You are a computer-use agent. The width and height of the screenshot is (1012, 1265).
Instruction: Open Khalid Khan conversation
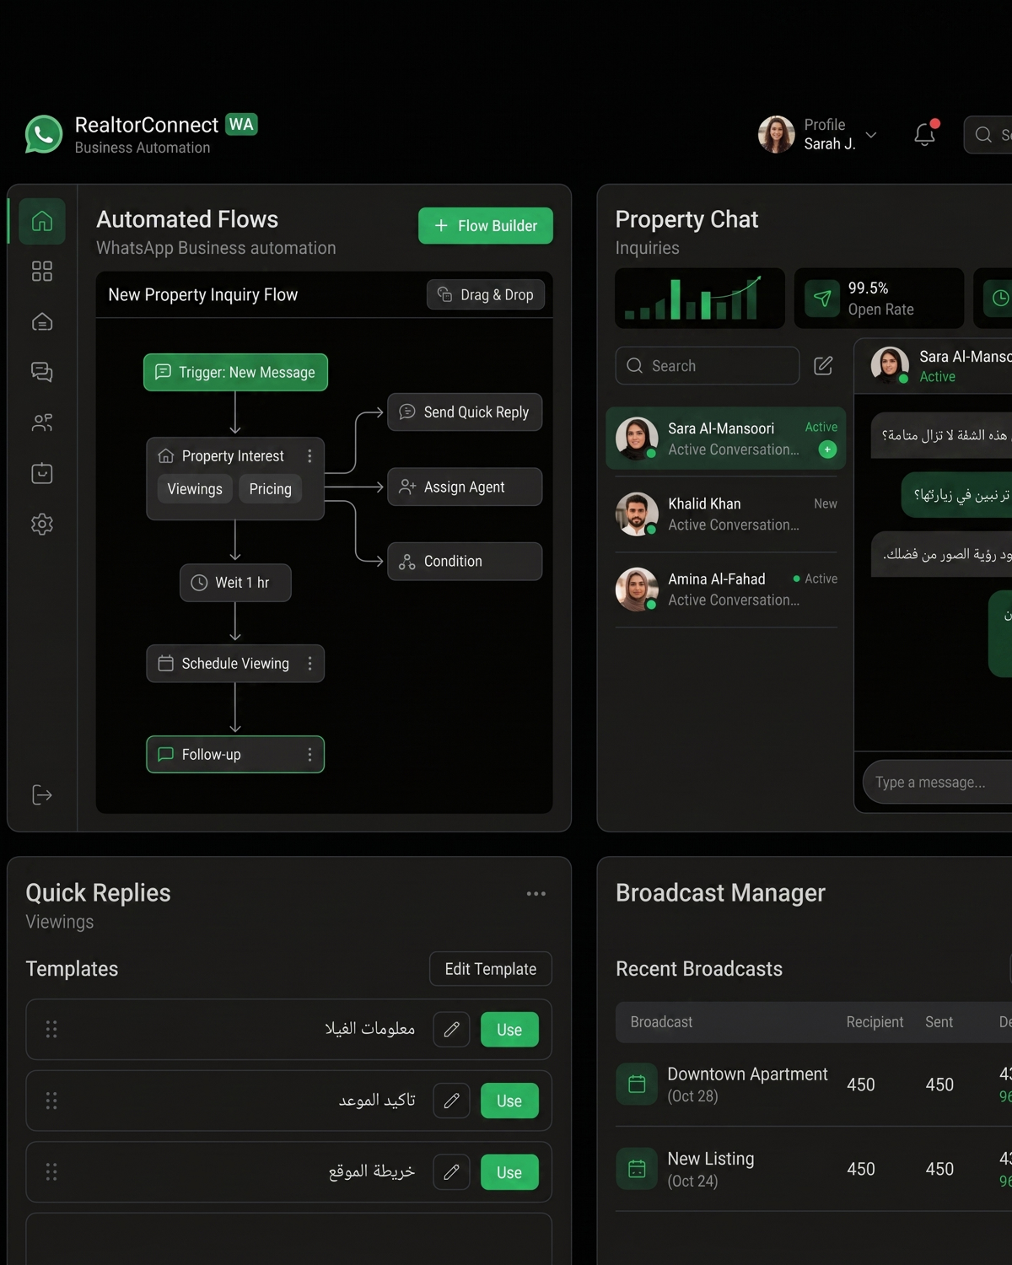726,514
